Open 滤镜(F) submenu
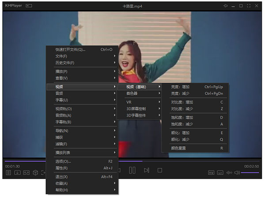This screenshot has height=197, width=265. coord(82,144)
